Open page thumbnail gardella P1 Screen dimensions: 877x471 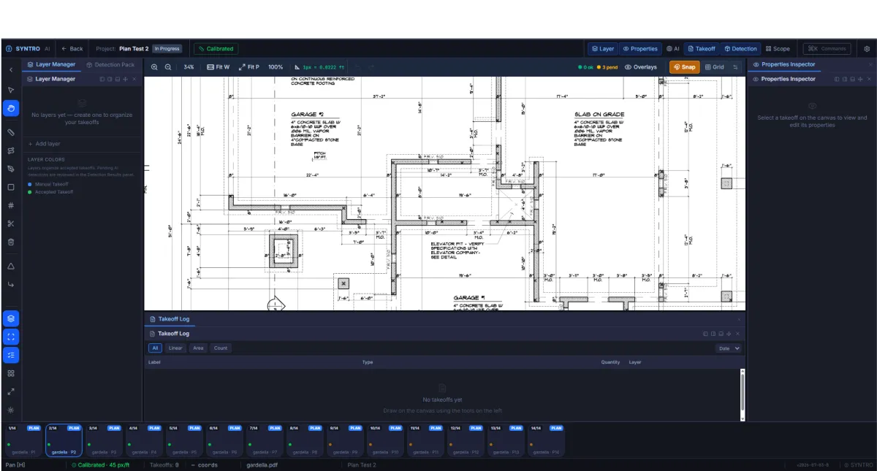click(x=24, y=441)
